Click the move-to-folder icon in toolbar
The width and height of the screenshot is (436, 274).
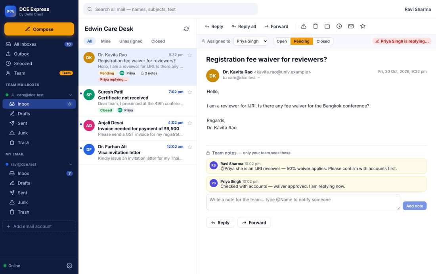pos(327,26)
